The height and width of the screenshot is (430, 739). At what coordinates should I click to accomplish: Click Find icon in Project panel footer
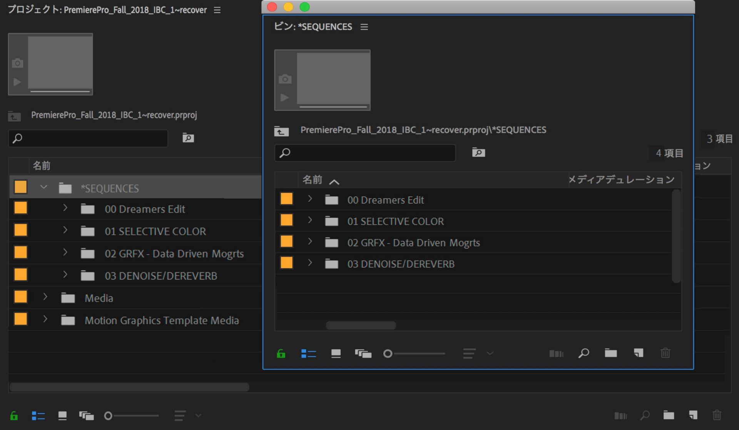coord(645,415)
